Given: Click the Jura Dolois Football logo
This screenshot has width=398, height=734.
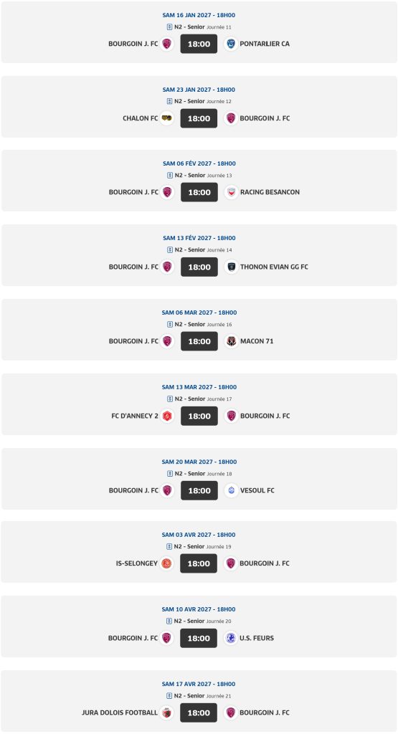Looking at the screenshot, I should pos(166,712).
